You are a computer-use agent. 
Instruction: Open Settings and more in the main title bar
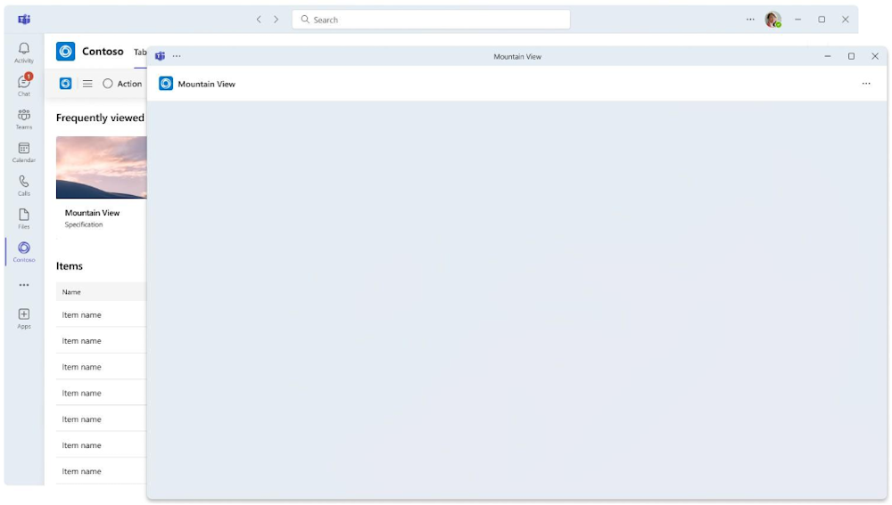750,20
